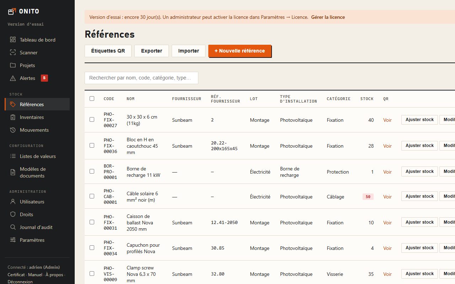Open Listes de valeurs configuration page
The width and height of the screenshot is (455, 284).
(37, 156)
